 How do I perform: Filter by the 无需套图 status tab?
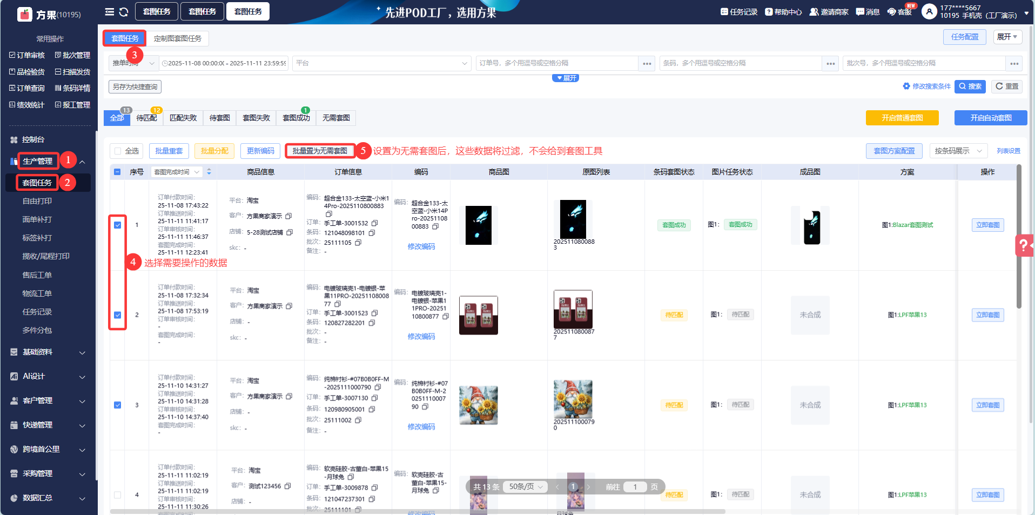pos(336,118)
